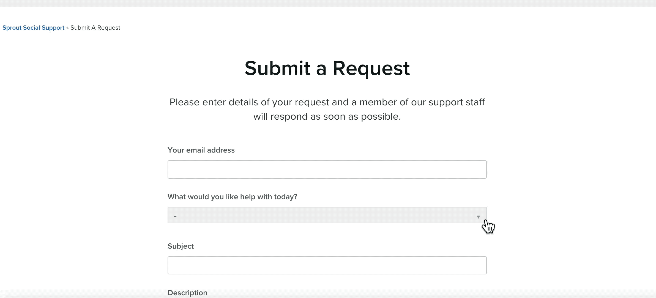Click the » breadcrumb separator

coord(67,28)
